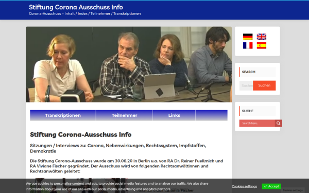Screen dimensions: 309x193
Task: Click the SUCHE widget heading
Action: [257, 111]
